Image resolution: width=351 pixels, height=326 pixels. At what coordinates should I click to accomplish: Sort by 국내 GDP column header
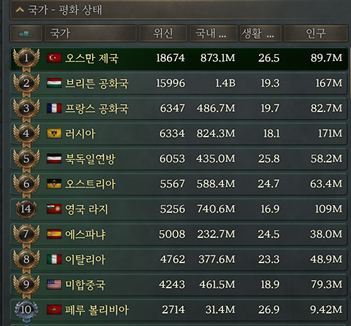[x=214, y=33]
